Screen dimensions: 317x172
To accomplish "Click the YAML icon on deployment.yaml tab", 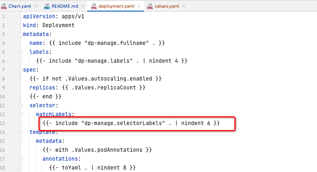I will click(94, 6).
